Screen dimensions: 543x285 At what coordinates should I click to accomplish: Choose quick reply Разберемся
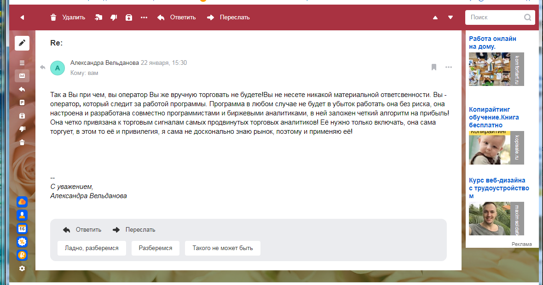coord(156,248)
